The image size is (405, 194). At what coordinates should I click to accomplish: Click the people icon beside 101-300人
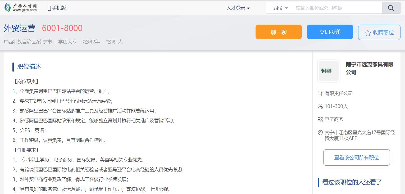click(320, 106)
